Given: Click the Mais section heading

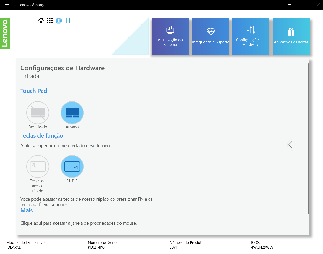Looking at the screenshot, I should (27, 211).
